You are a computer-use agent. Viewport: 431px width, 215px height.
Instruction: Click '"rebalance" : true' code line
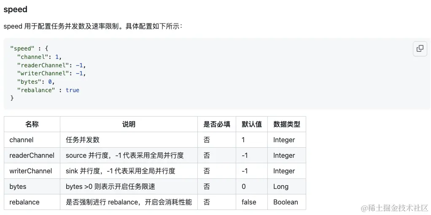click(48, 90)
